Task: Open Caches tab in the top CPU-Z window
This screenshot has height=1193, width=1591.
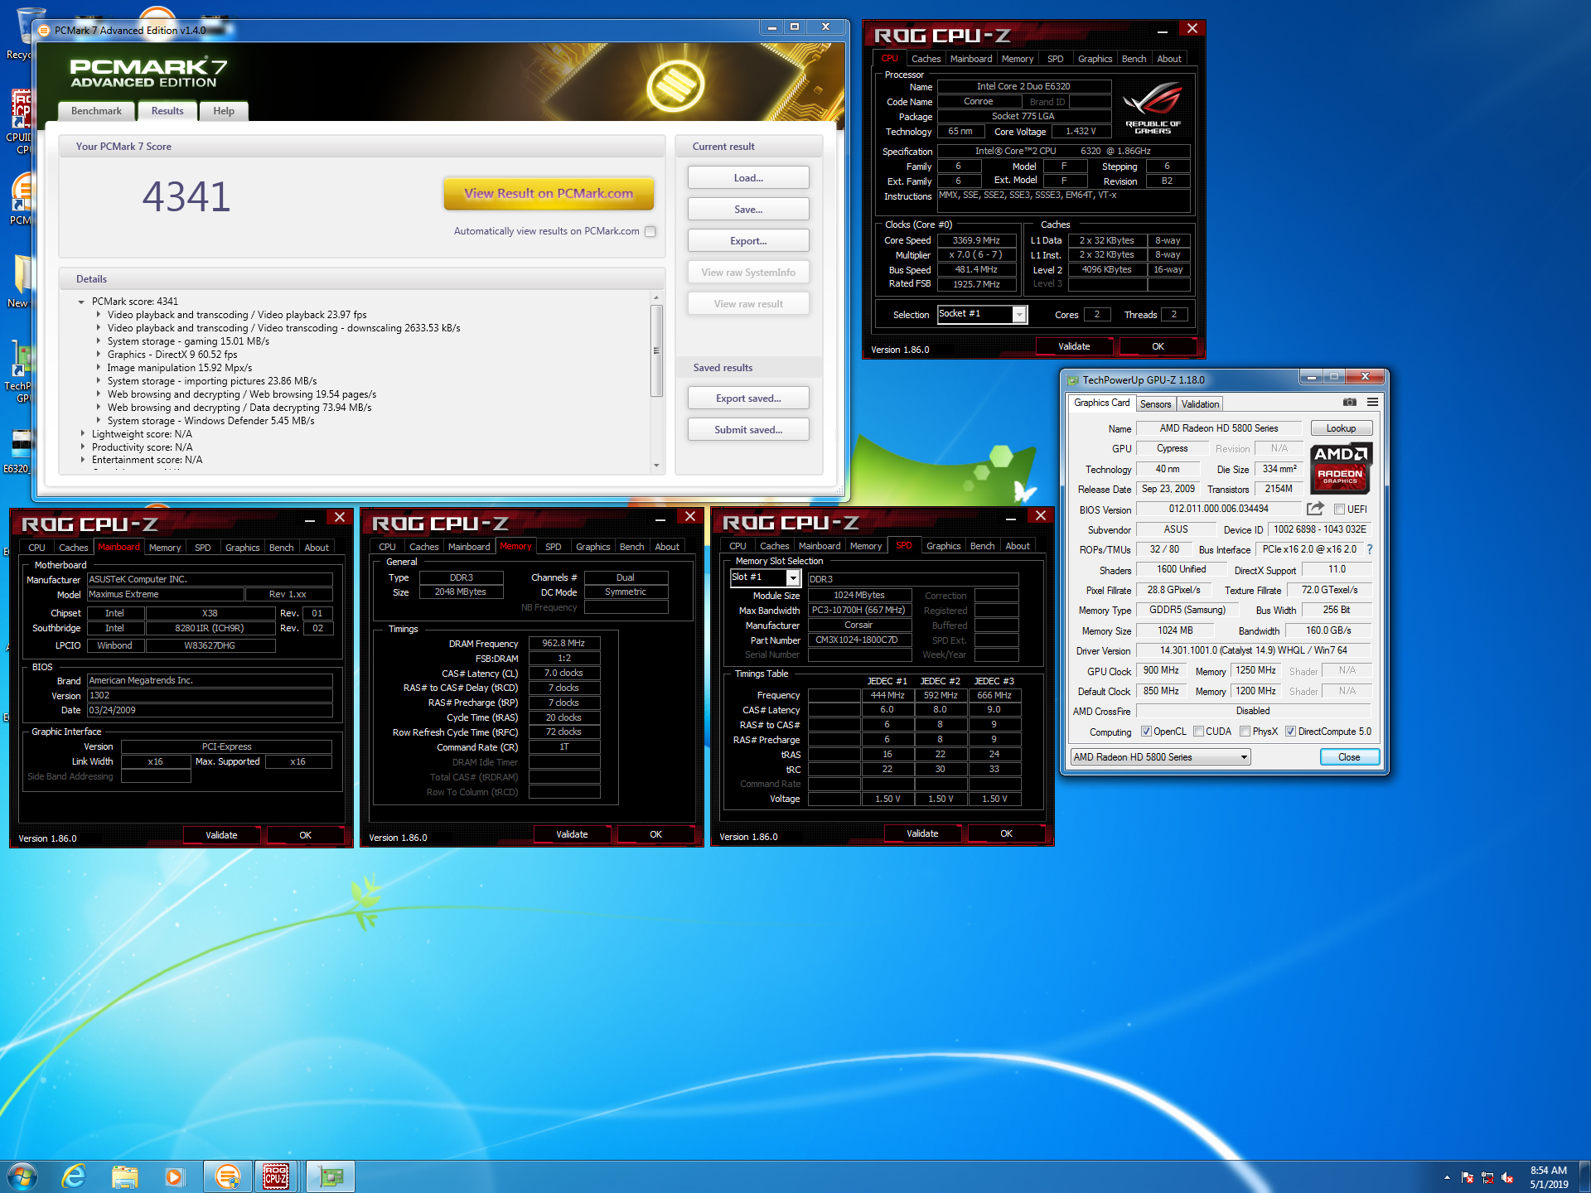Action: click(926, 59)
